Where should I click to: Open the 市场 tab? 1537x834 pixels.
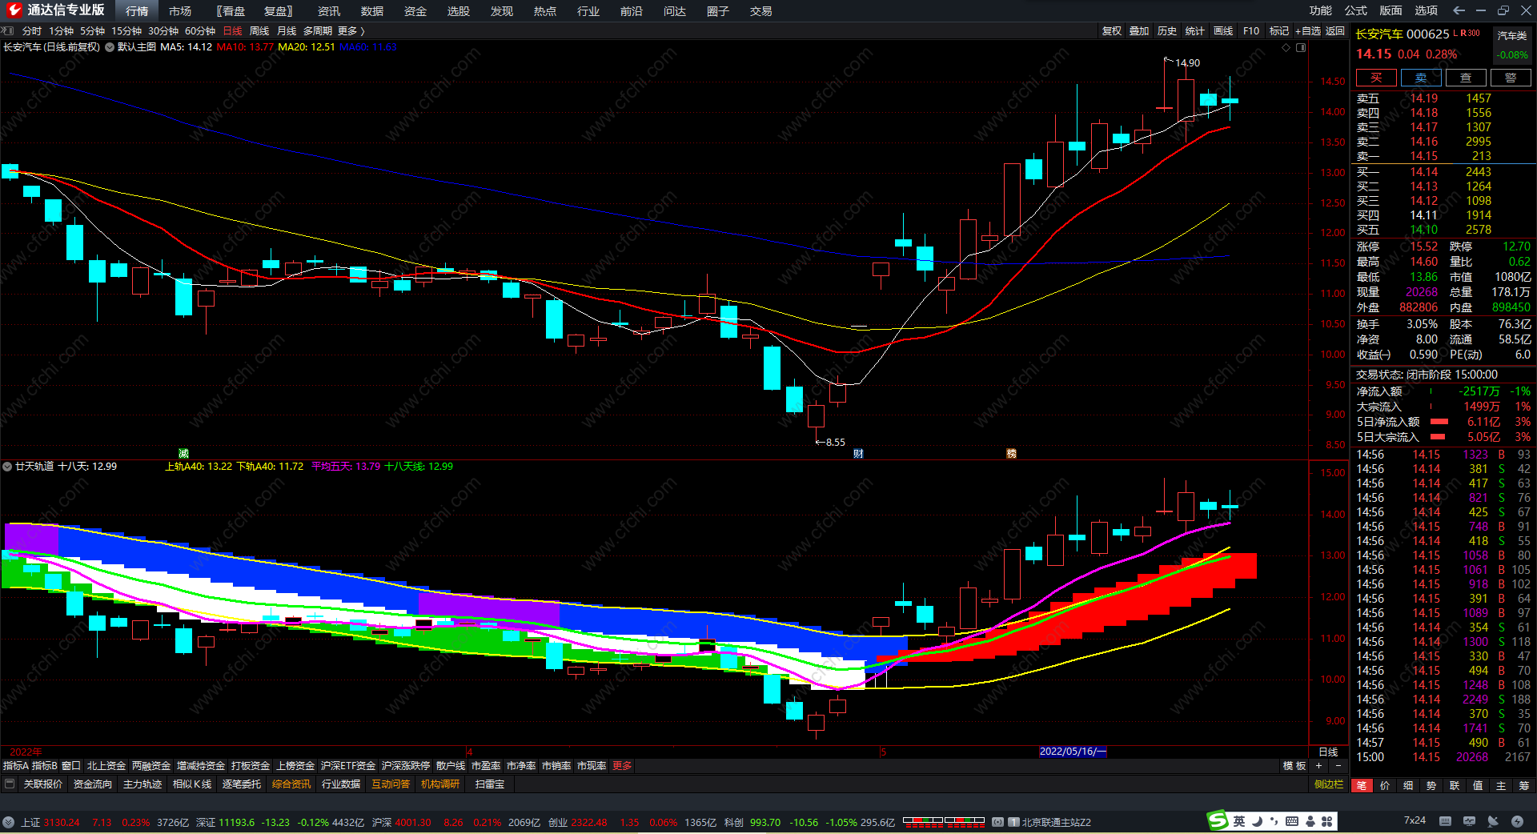[x=180, y=11]
